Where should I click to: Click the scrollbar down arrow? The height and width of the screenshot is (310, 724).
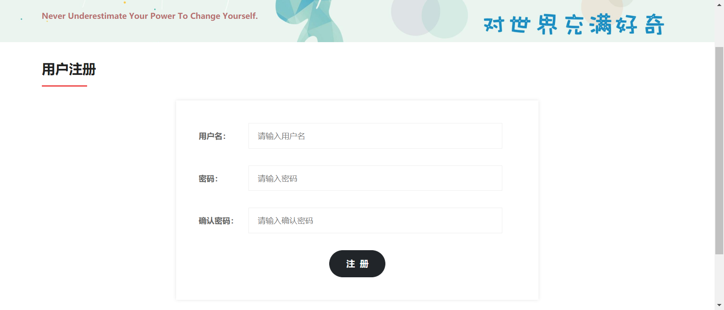click(x=719, y=305)
